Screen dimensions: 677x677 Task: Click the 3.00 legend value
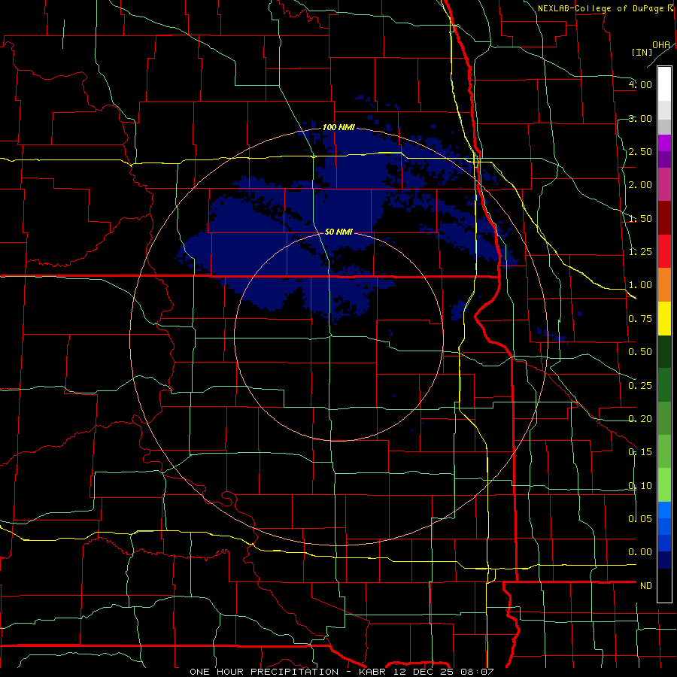tap(640, 118)
